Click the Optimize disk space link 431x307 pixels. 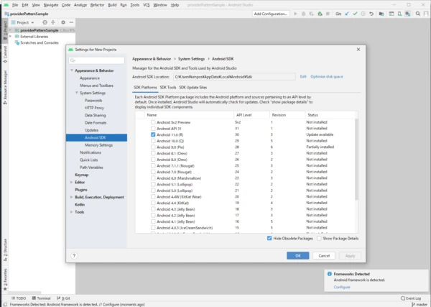point(328,76)
